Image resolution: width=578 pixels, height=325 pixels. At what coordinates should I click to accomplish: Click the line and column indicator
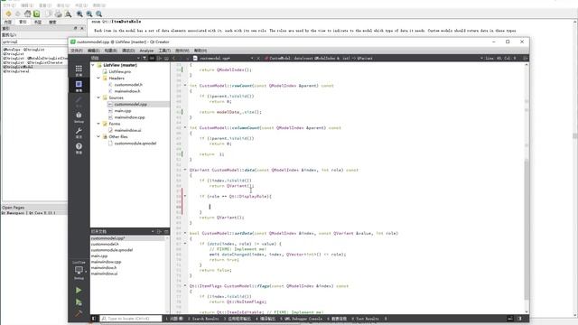(x=500, y=58)
